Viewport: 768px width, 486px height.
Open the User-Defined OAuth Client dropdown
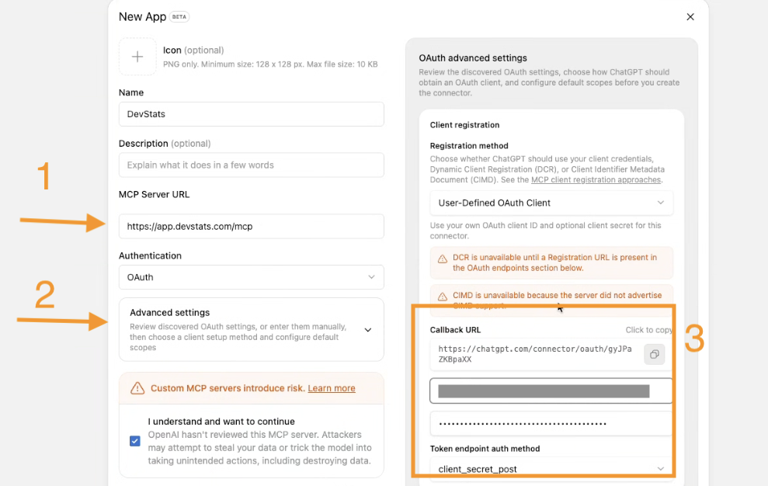551,203
